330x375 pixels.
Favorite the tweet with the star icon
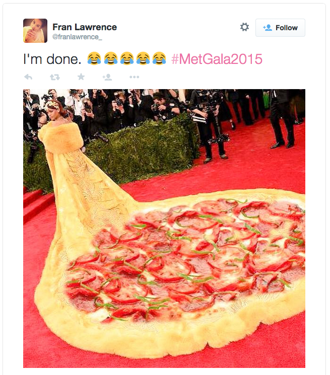[x=81, y=77]
